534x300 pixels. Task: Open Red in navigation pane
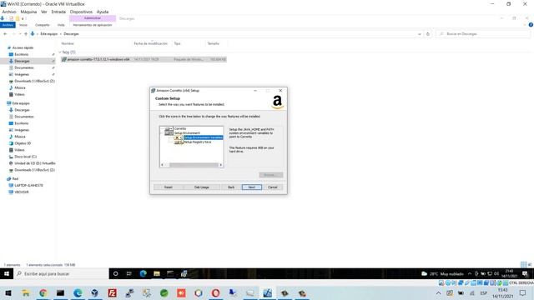[15, 179]
